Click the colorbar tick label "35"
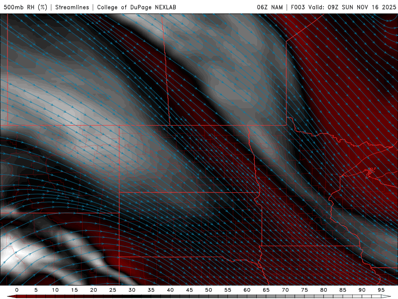The width and height of the screenshot is (398, 299). tap(151, 290)
